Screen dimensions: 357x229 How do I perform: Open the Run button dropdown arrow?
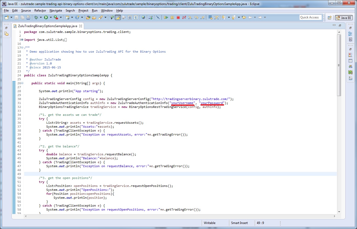click(50, 17)
